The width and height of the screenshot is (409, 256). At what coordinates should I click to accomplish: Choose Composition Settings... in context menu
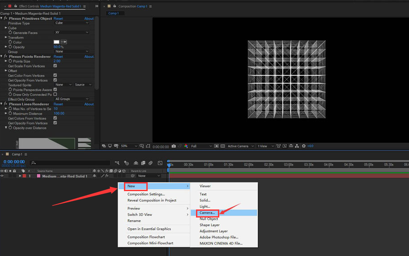pyautogui.click(x=146, y=194)
